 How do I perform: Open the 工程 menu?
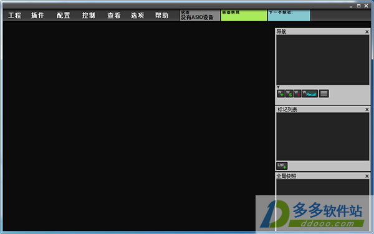(x=14, y=16)
